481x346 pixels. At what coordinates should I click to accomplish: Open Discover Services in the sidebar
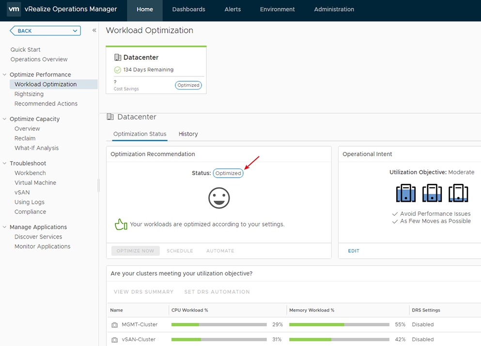[38, 237]
